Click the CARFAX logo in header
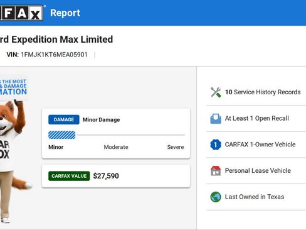 (21, 13)
